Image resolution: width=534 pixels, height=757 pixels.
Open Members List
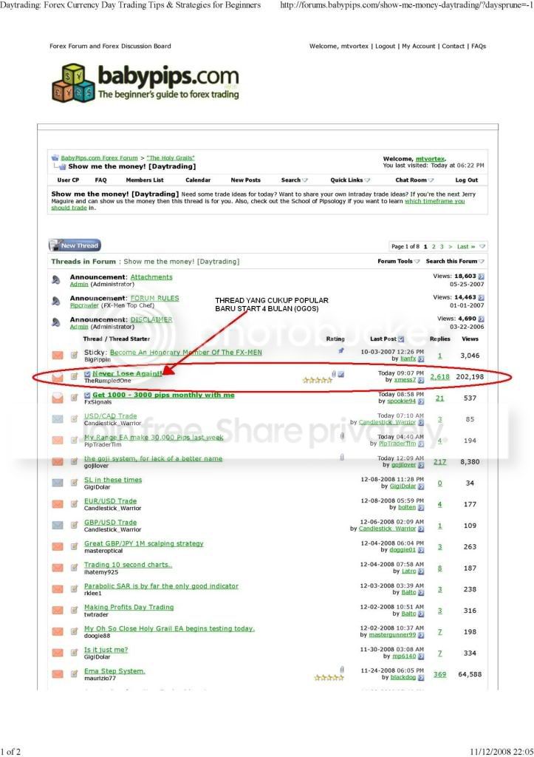145,180
